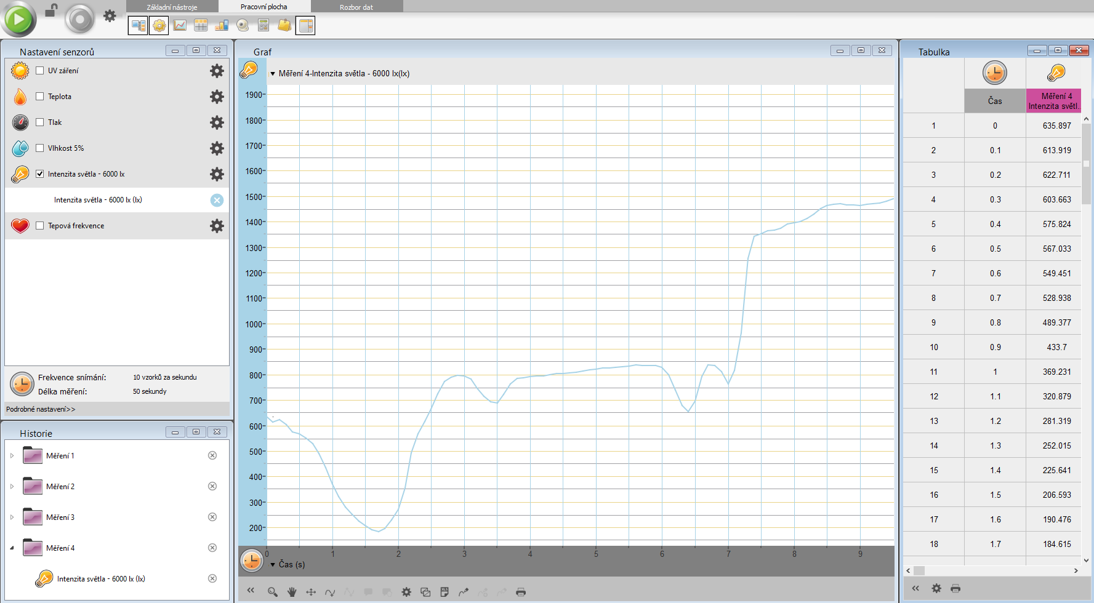Open graph settings gear in graph toolbar
The width and height of the screenshot is (1094, 603).
coord(406,592)
